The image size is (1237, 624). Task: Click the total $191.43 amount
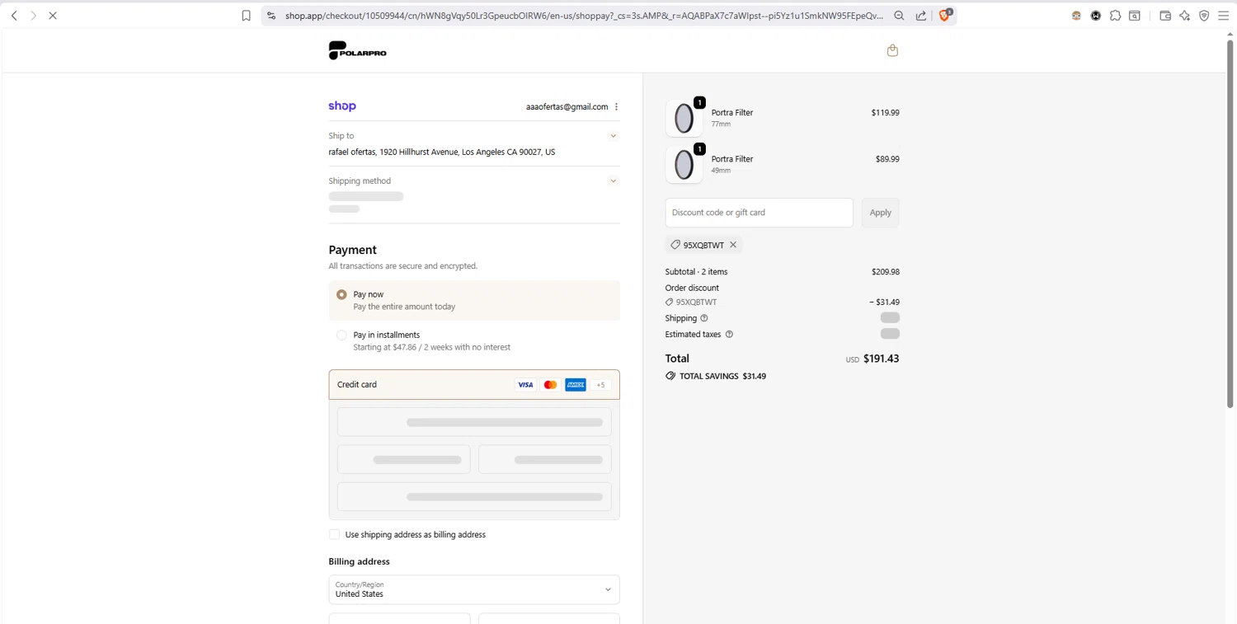point(881,359)
